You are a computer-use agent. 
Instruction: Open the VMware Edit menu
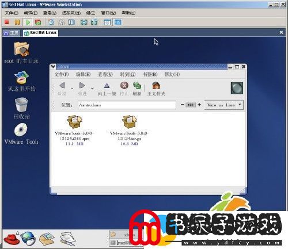(x=31, y=13)
